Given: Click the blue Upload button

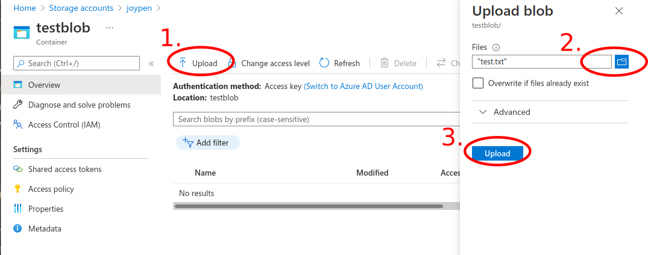Looking at the screenshot, I should click(497, 153).
